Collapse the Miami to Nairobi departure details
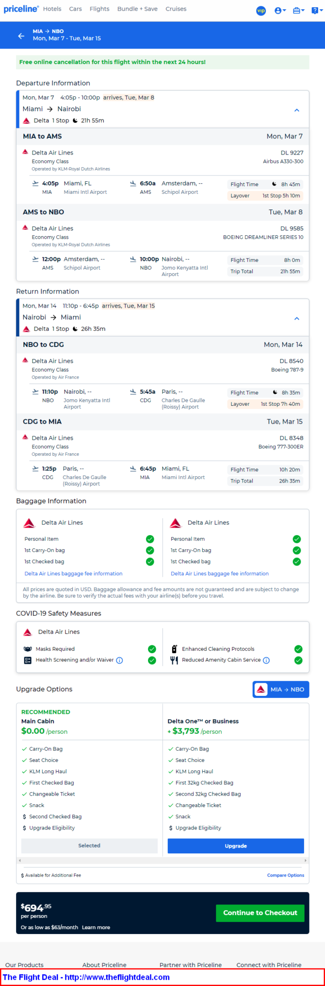Viewport: 325px width, 986px height. pyautogui.click(x=297, y=110)
